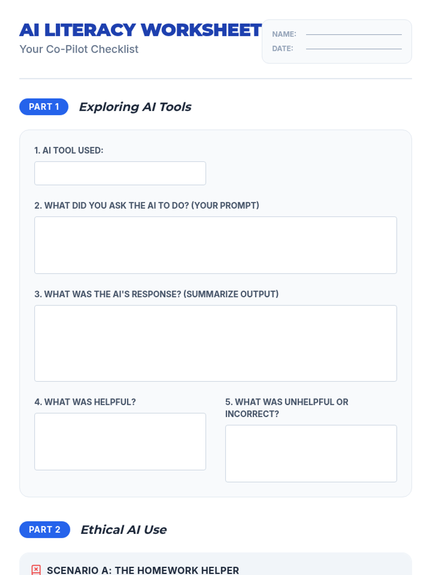Select the 'What was helpful?' answer box

click(120, 441)
